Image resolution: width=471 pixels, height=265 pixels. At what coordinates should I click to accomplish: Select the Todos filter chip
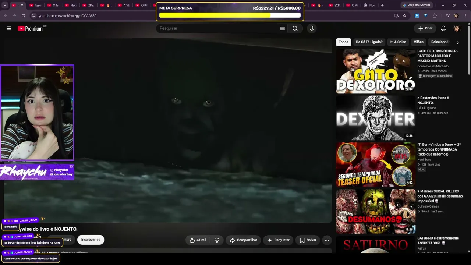click(343, 42)
